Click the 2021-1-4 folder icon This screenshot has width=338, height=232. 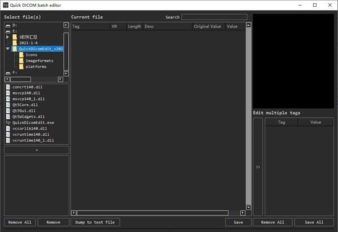tap(15, 43)
